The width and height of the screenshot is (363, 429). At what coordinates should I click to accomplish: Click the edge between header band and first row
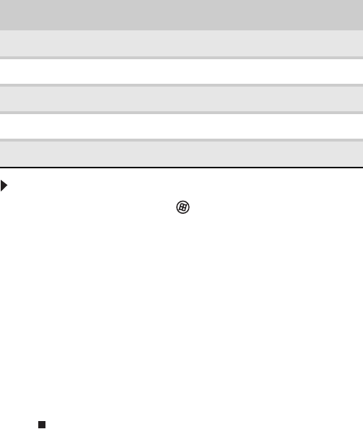pyautogui.click(x=182, y=30)
